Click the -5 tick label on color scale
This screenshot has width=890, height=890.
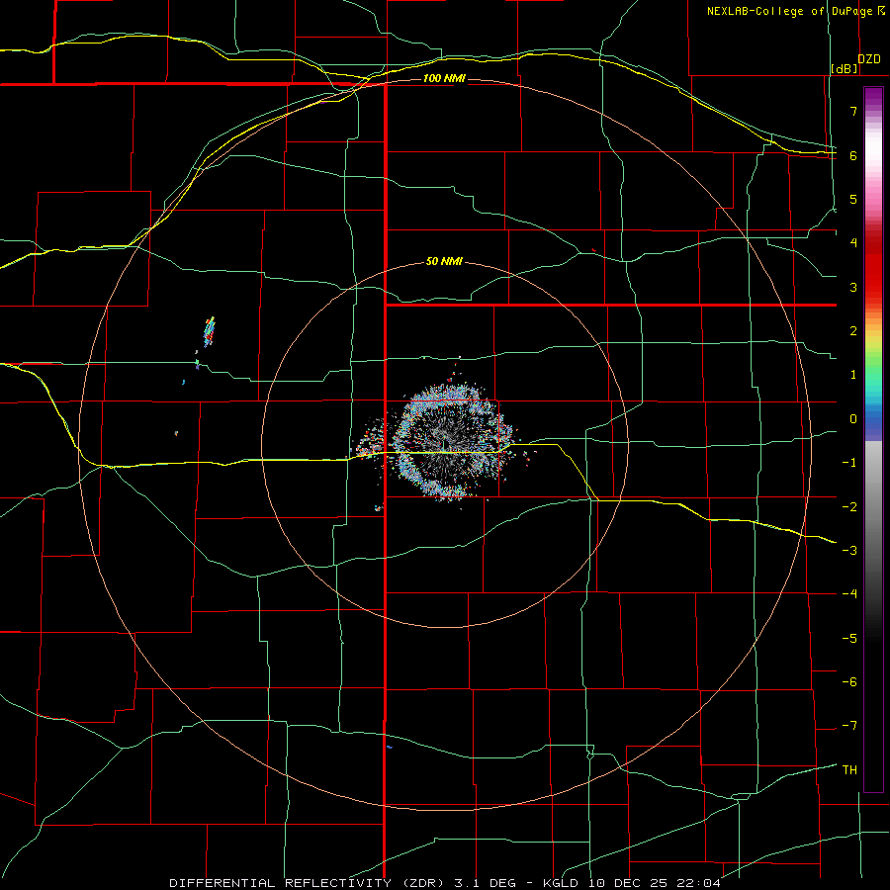[849, 638]
